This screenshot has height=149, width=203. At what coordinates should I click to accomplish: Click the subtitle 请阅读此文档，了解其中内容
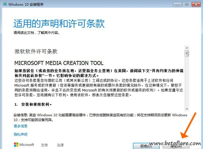click(x=36, y=32)
